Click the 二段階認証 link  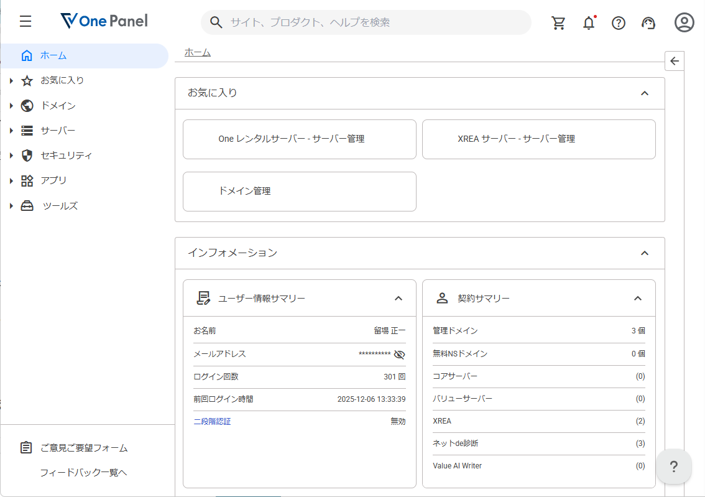click(x=212, y=422)
